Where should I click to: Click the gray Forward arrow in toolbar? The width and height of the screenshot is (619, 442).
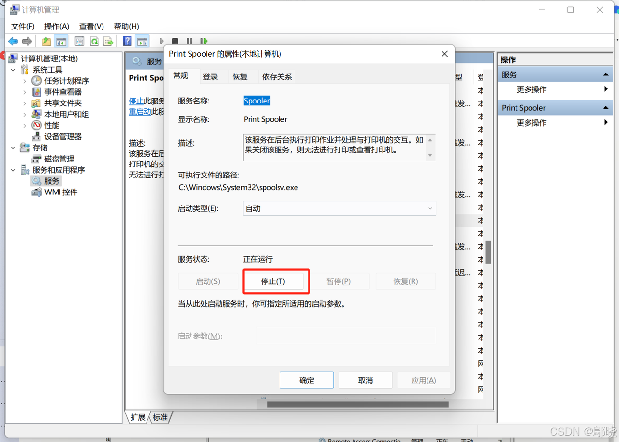coord(27,42)
